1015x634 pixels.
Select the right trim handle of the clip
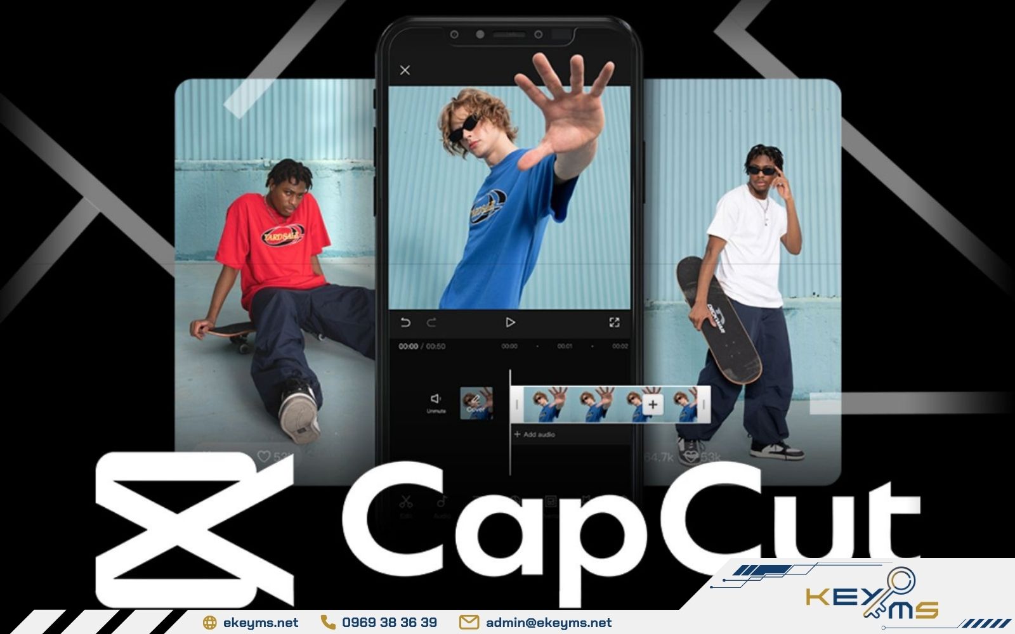pyautogui.click(x=703, y=404)
